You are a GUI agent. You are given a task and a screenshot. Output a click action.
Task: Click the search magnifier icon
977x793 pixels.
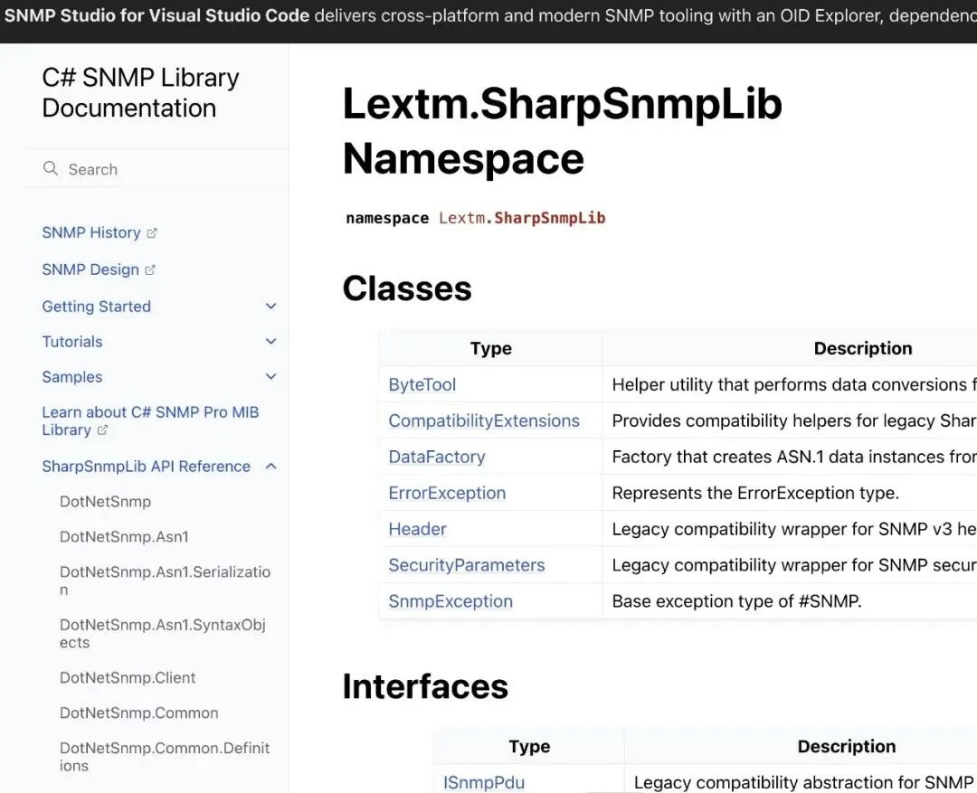(x=51, y=168)
